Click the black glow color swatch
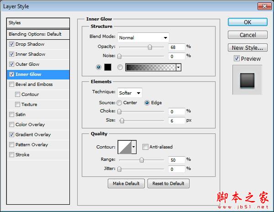This screenshot has width=274, height=212. (108, 67)
